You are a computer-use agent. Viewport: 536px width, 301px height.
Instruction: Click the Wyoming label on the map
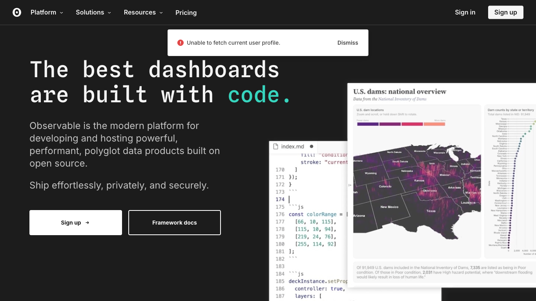coord(370,173)
